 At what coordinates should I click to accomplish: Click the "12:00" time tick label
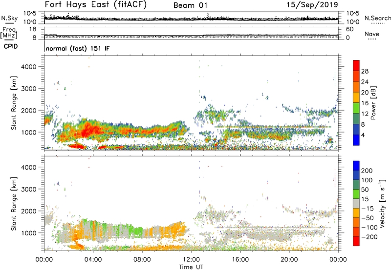click(x=191, y=260)
